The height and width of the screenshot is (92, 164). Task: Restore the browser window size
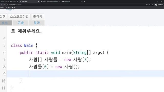click(162, 1)
